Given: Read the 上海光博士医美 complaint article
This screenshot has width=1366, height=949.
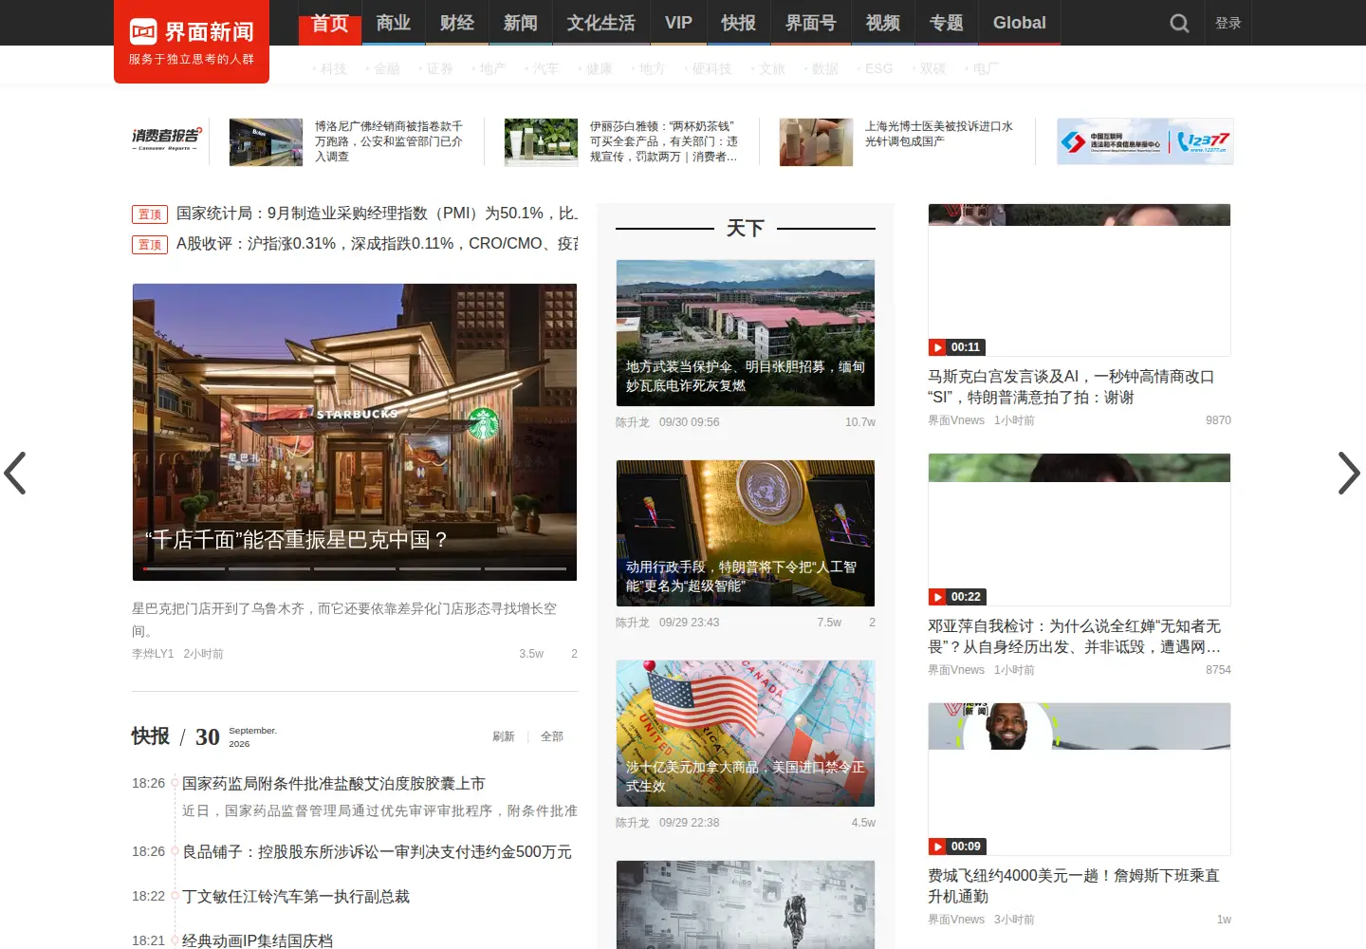Looking at the screenshot, I should pos(939,134).
